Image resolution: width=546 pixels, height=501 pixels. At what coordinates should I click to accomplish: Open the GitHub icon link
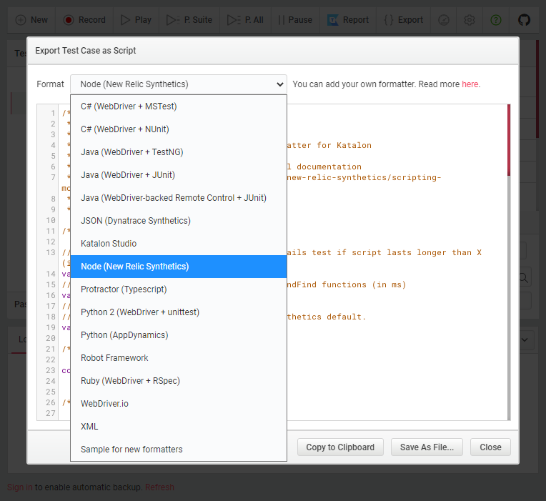point(524,20)
